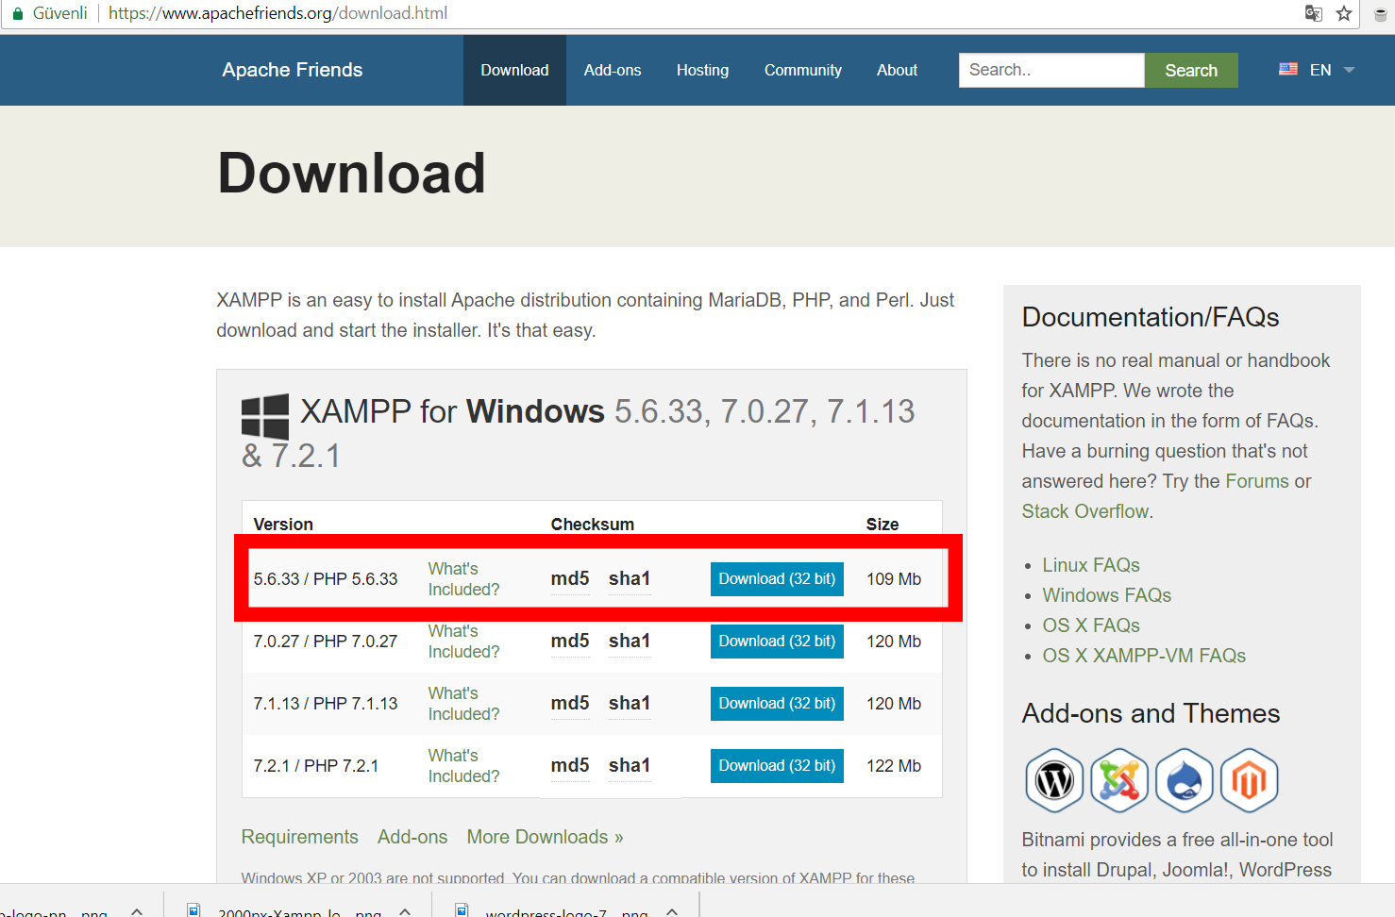
Task: Open What's Included for 7.2.1
Action: 463,766
